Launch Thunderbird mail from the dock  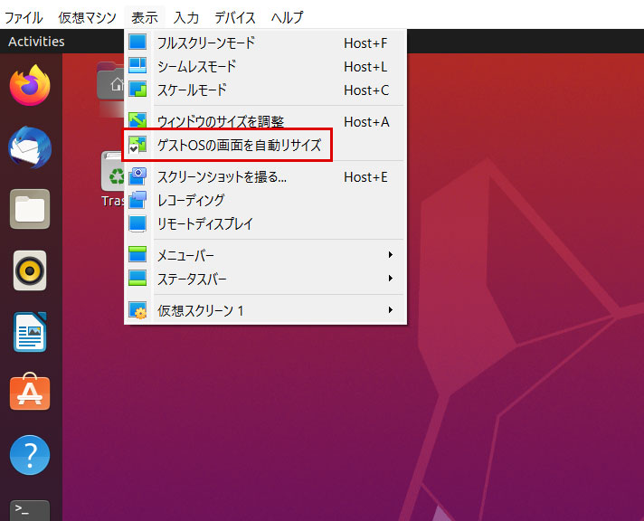point(30,147)
